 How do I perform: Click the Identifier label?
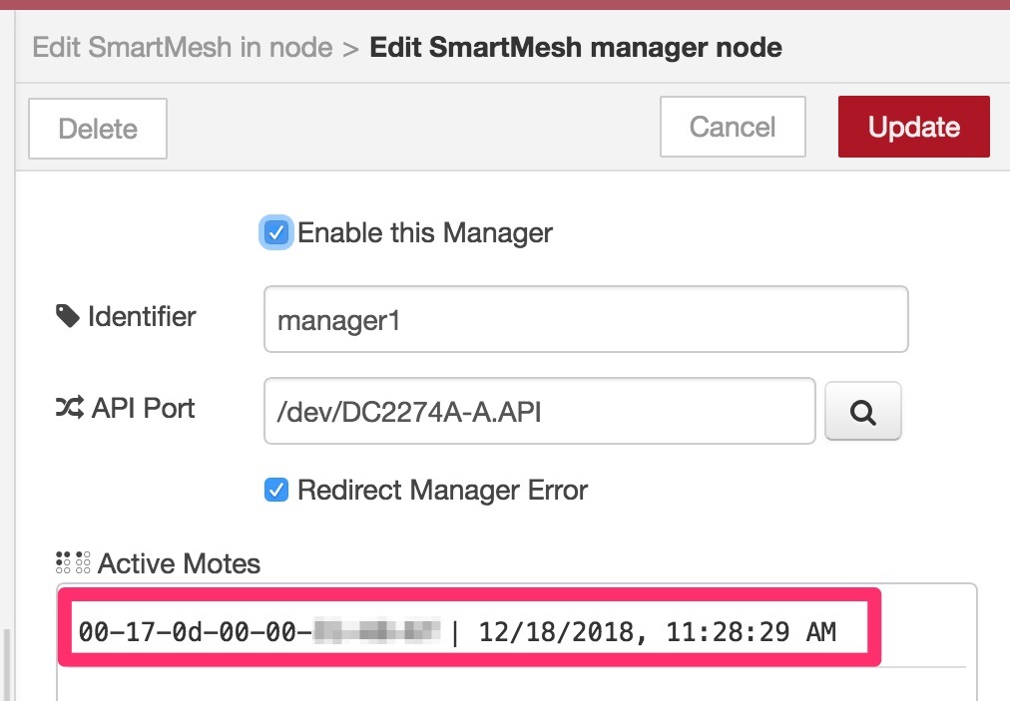click(142, 316)
